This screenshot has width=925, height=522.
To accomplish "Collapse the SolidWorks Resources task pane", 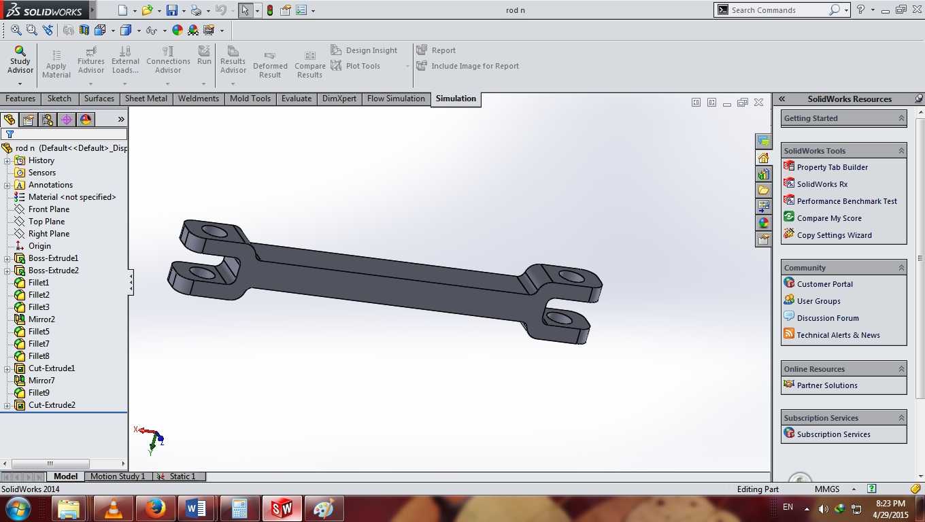I will point(782,99).
